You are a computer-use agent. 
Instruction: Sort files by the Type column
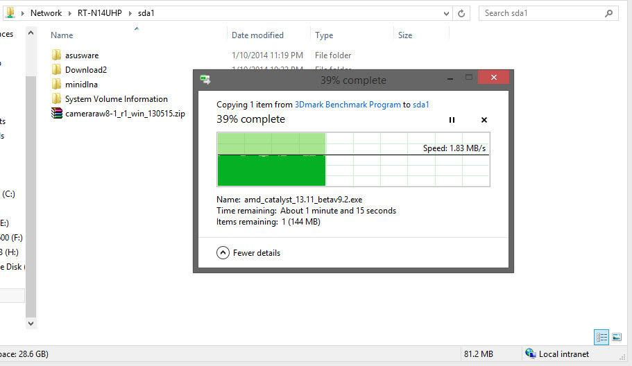324,35
